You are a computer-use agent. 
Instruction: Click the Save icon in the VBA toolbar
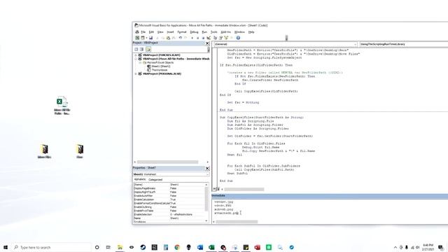151,38
